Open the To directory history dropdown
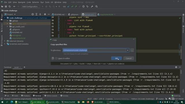The width and height of the screenshot is (185, 104). 128,50
